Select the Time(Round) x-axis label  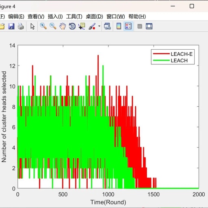click(x=108, y=202)
